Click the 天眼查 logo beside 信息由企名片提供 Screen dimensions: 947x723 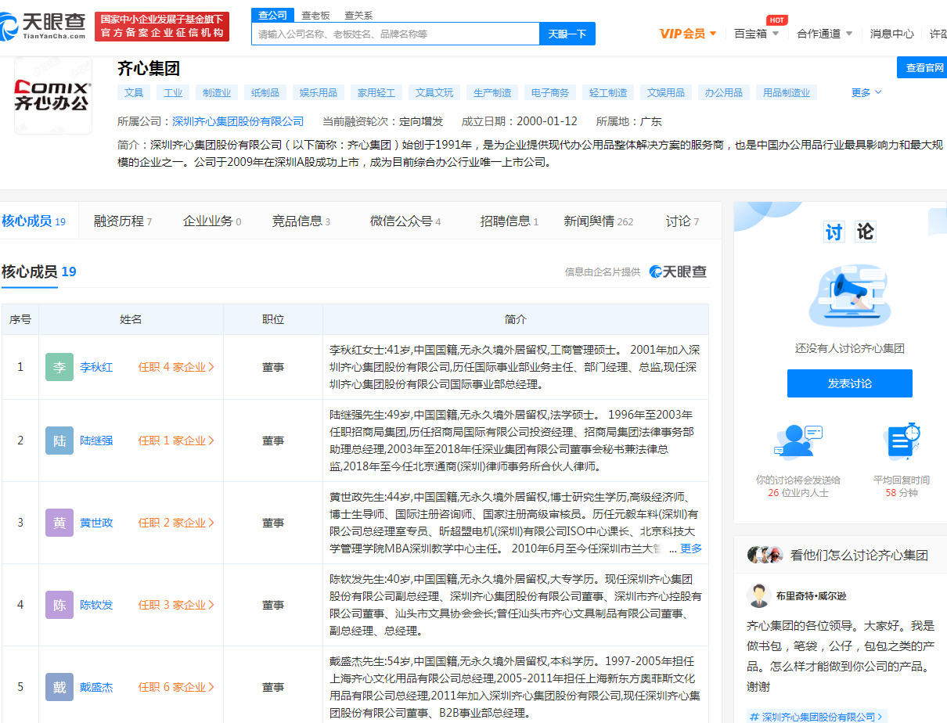tap(678, 272)
